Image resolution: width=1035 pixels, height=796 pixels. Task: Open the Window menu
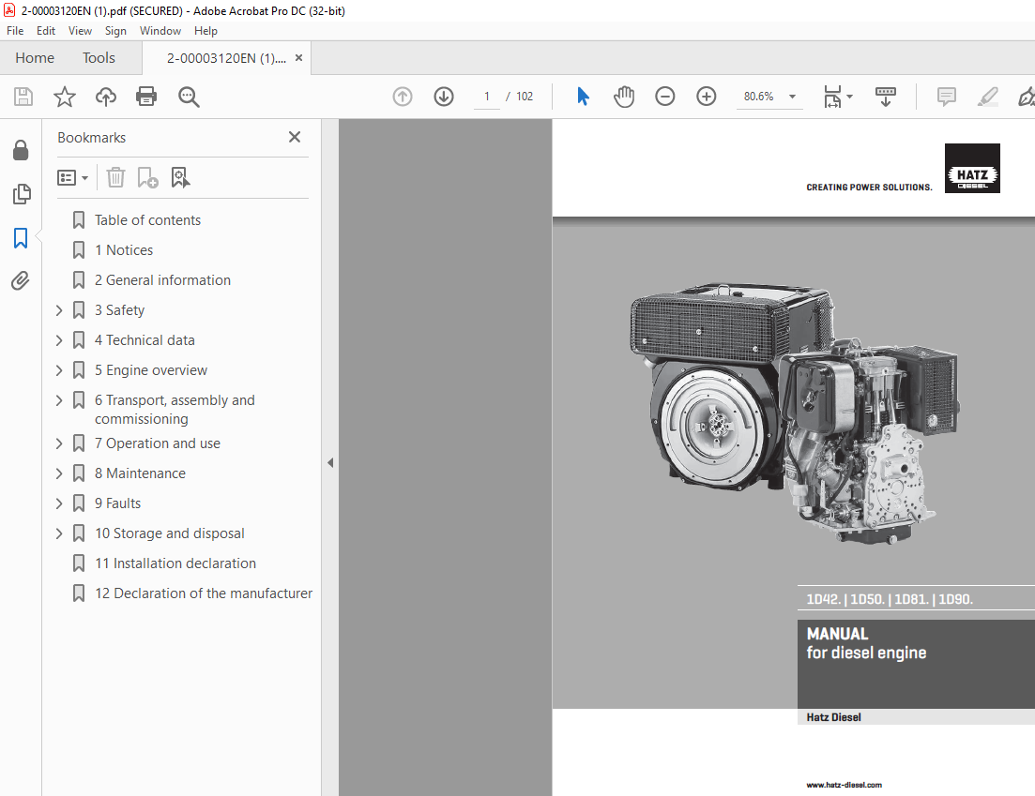click(160, 30)
